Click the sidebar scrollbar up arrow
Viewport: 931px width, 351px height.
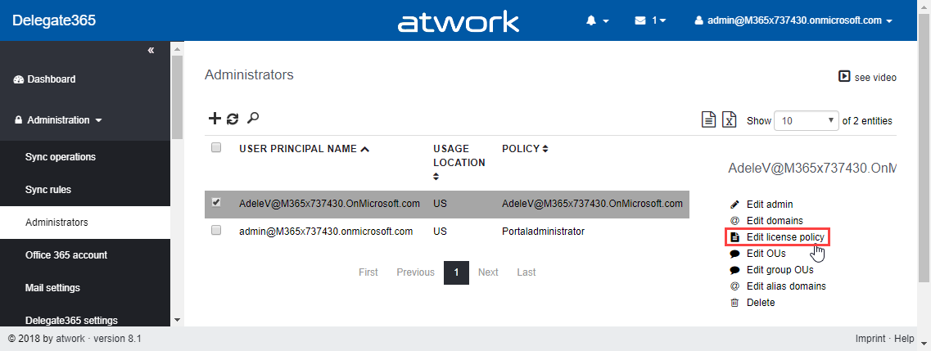[x=177, y=47]
